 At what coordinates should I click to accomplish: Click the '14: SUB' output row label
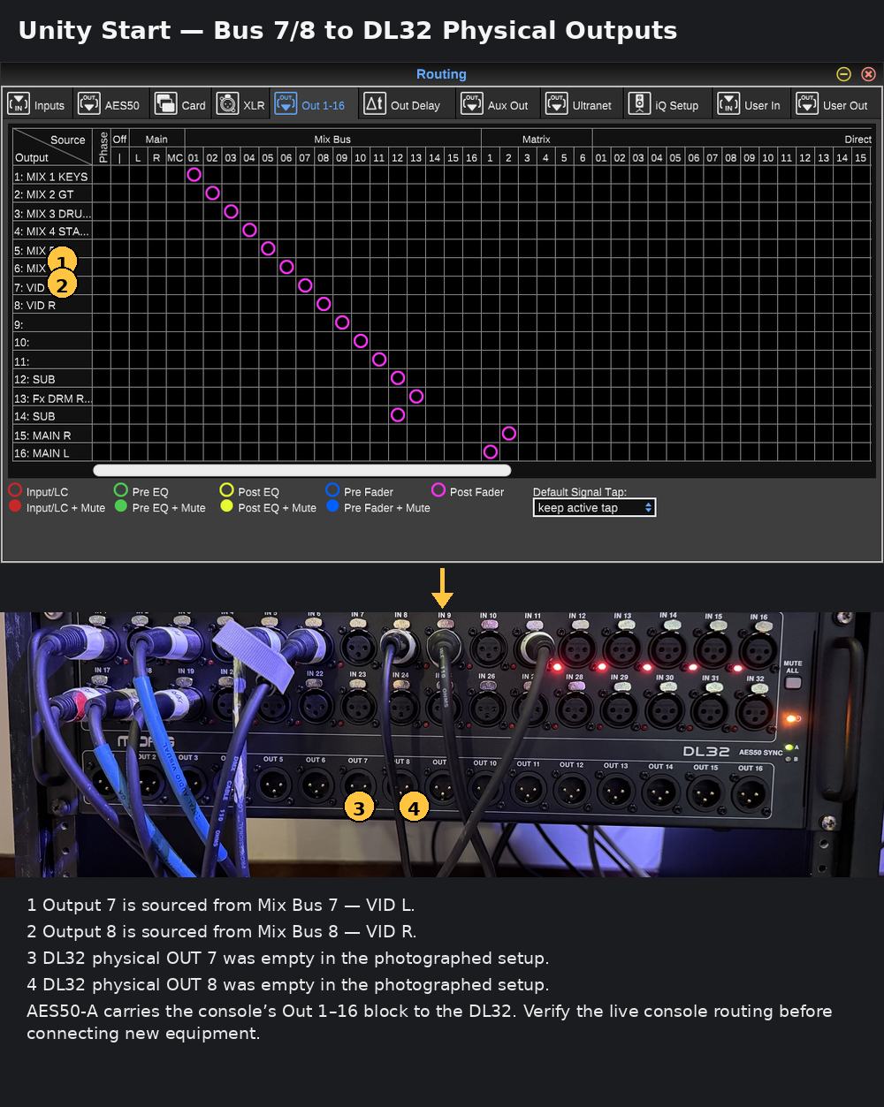52,416
